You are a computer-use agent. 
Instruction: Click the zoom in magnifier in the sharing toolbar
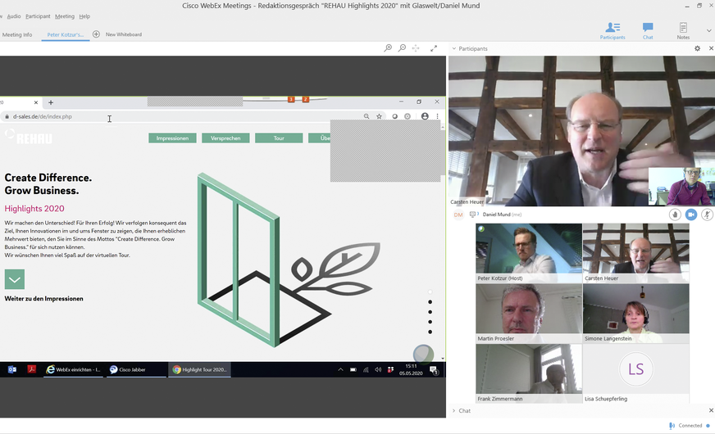point(388,47)
